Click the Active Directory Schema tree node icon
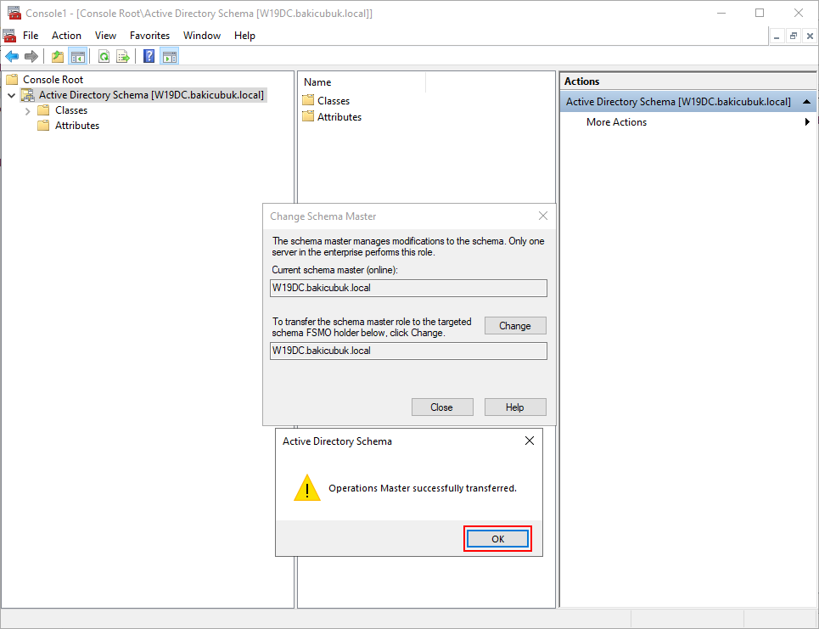The image size is (819, 629). click(28, 94)
